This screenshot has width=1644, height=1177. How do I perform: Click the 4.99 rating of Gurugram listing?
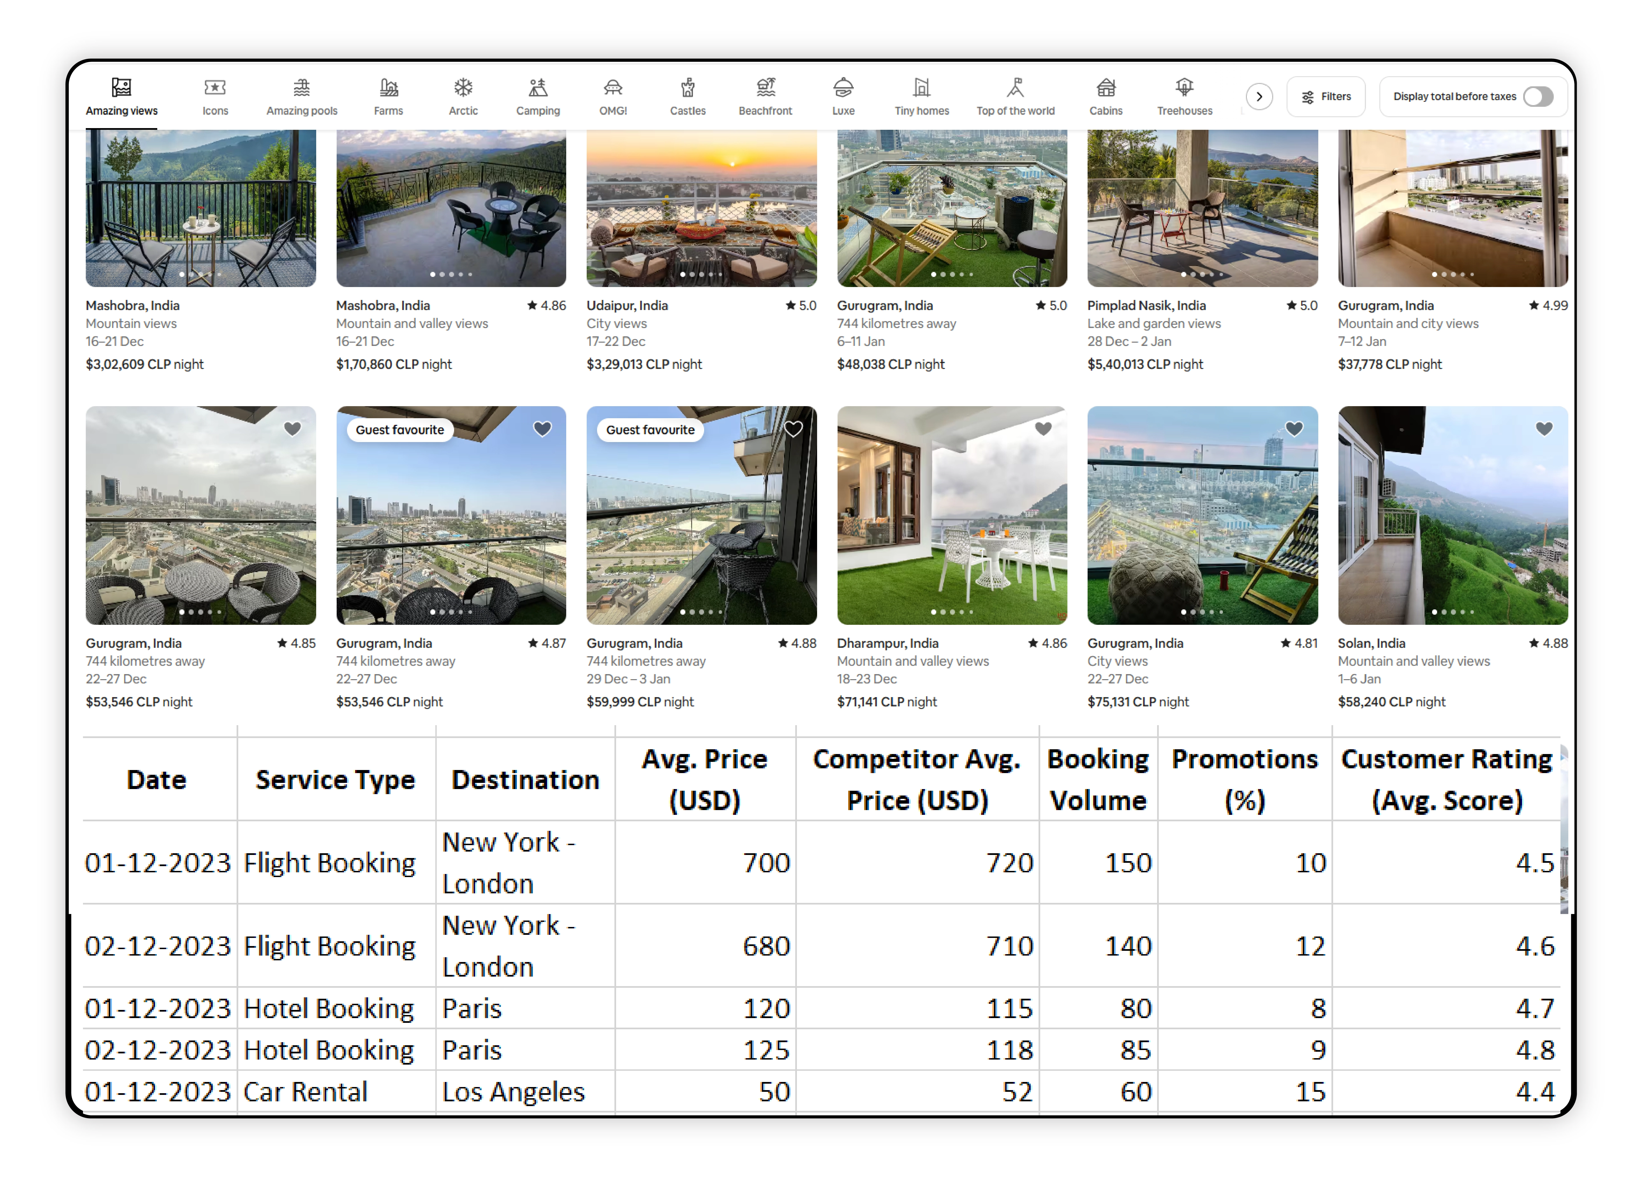1548,305
